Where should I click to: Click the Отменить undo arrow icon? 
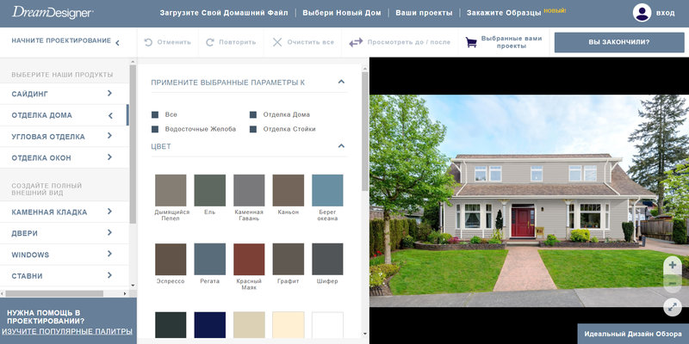(x=148, y=42)
